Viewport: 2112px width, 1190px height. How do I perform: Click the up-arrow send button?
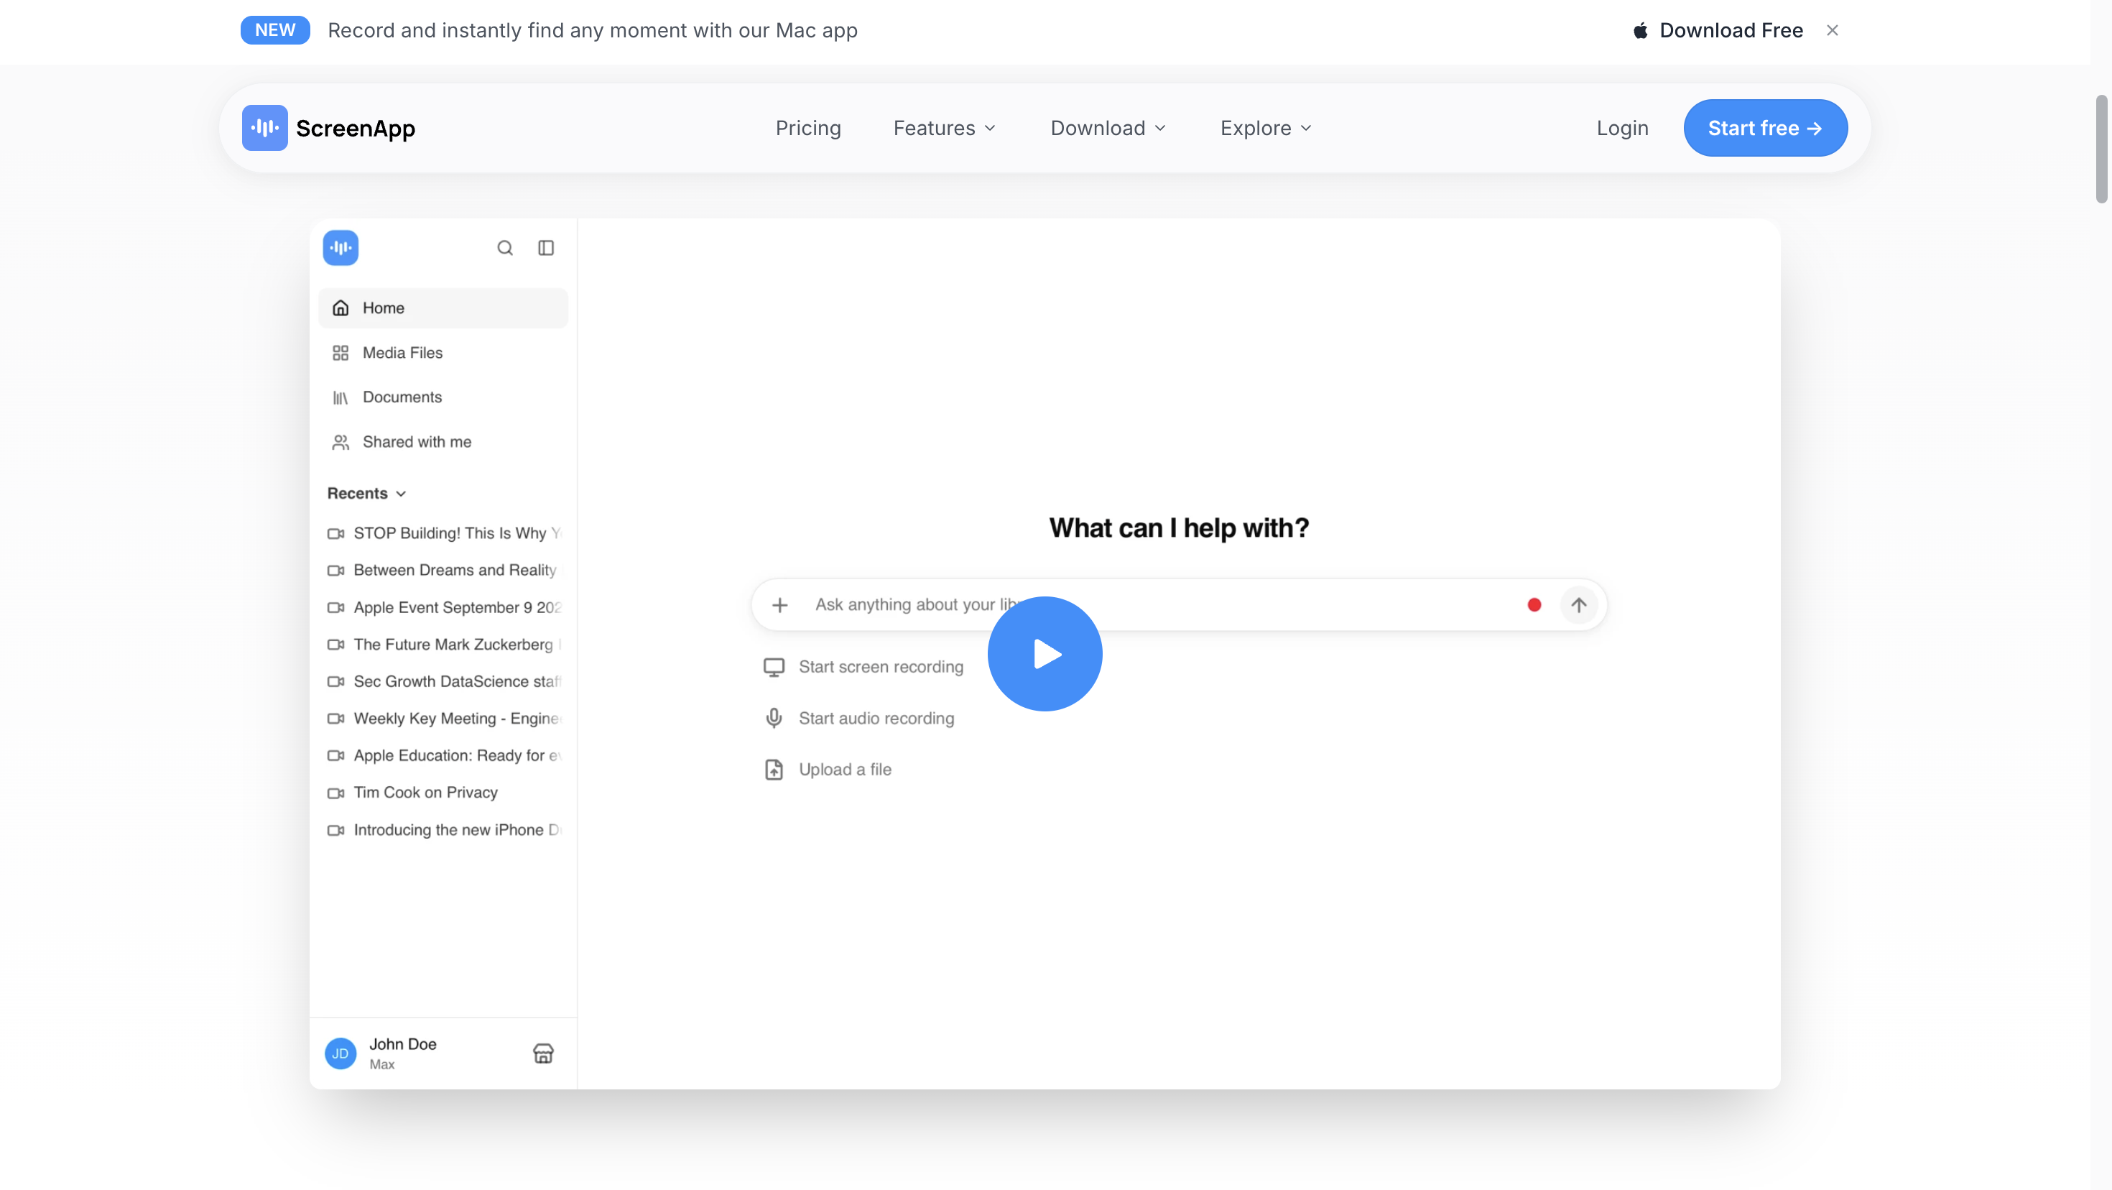[1578, 604]
